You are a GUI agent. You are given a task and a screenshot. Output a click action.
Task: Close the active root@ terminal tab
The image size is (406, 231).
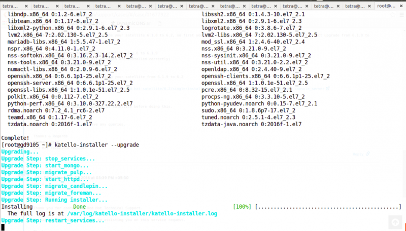pyautogui.click(x=400, y=6)
